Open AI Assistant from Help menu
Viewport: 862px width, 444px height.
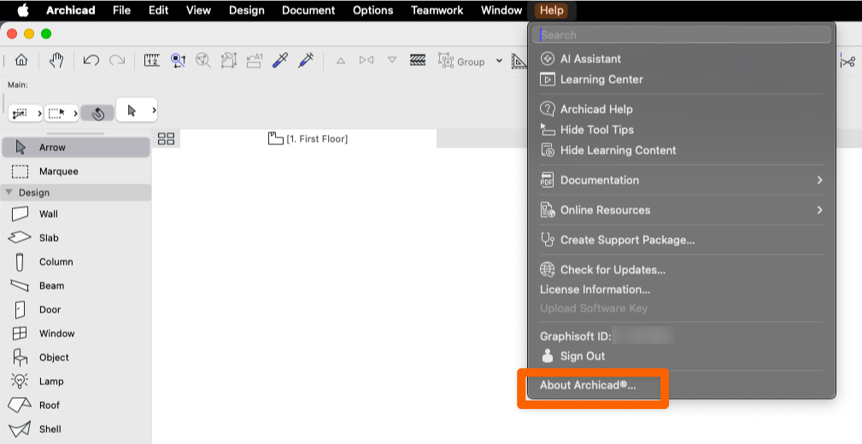pyautogui.click(x=682, y=59)
